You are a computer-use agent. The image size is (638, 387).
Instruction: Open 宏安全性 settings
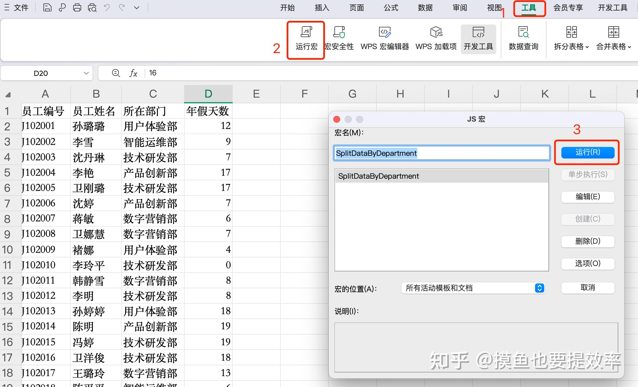pyautogui.click(x=340, y=39)
